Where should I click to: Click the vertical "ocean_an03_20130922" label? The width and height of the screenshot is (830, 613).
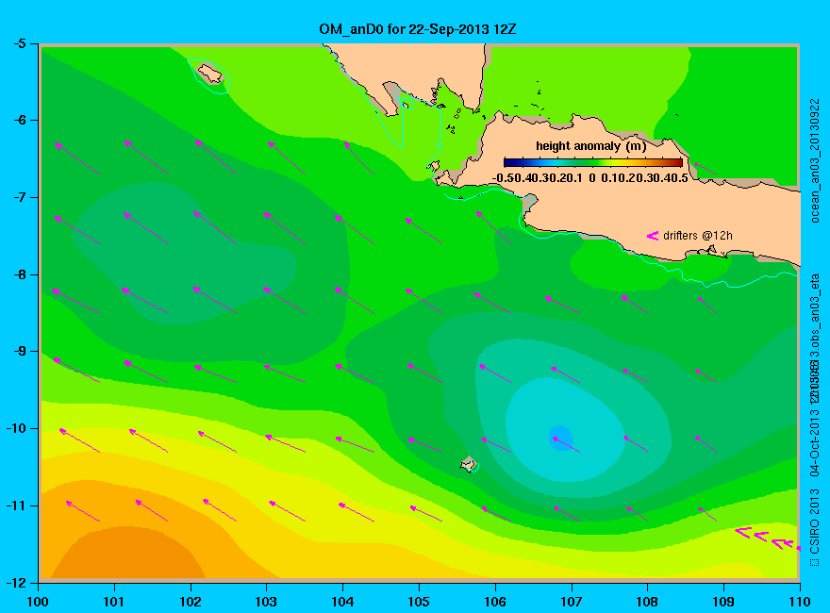pos(815,161)
